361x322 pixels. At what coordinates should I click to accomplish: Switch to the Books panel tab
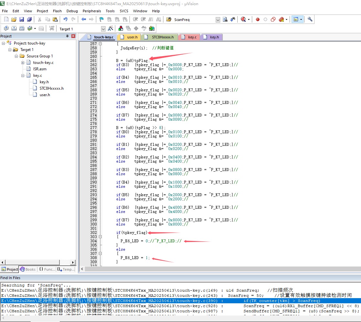tap(28, 269)
